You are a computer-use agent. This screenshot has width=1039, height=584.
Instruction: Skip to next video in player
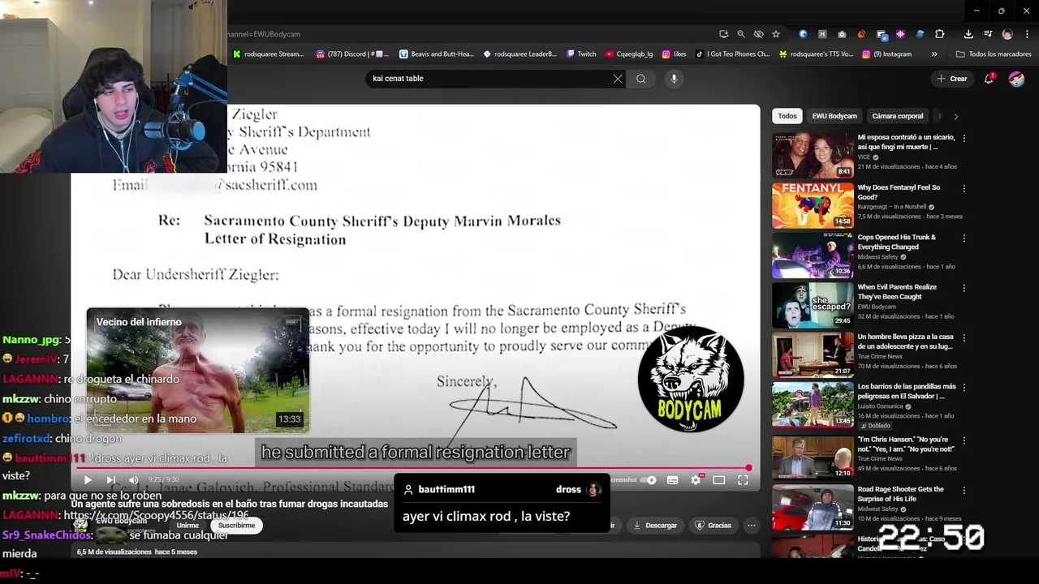point(111,480)
